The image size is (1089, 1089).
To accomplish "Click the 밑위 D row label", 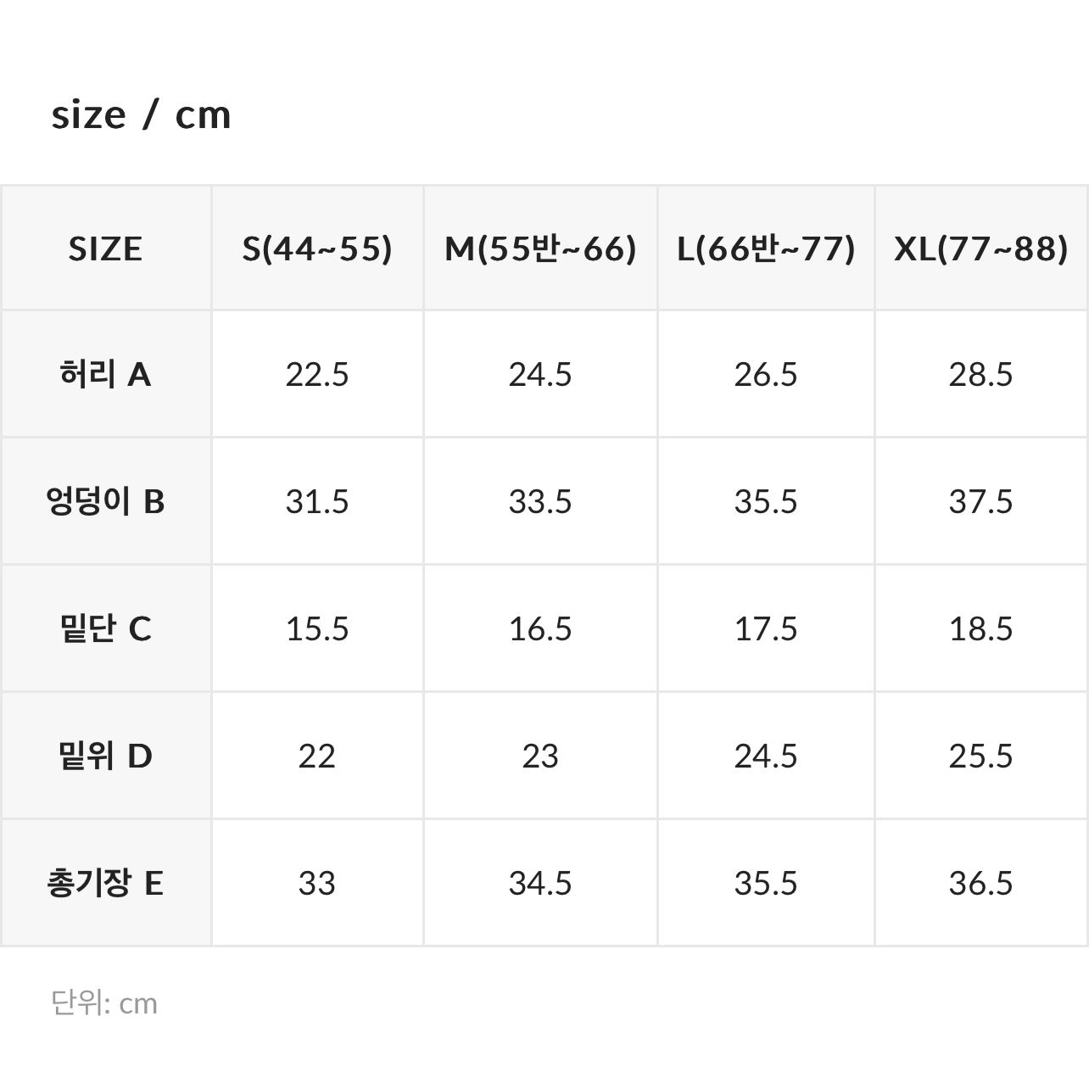I will 105,756.
